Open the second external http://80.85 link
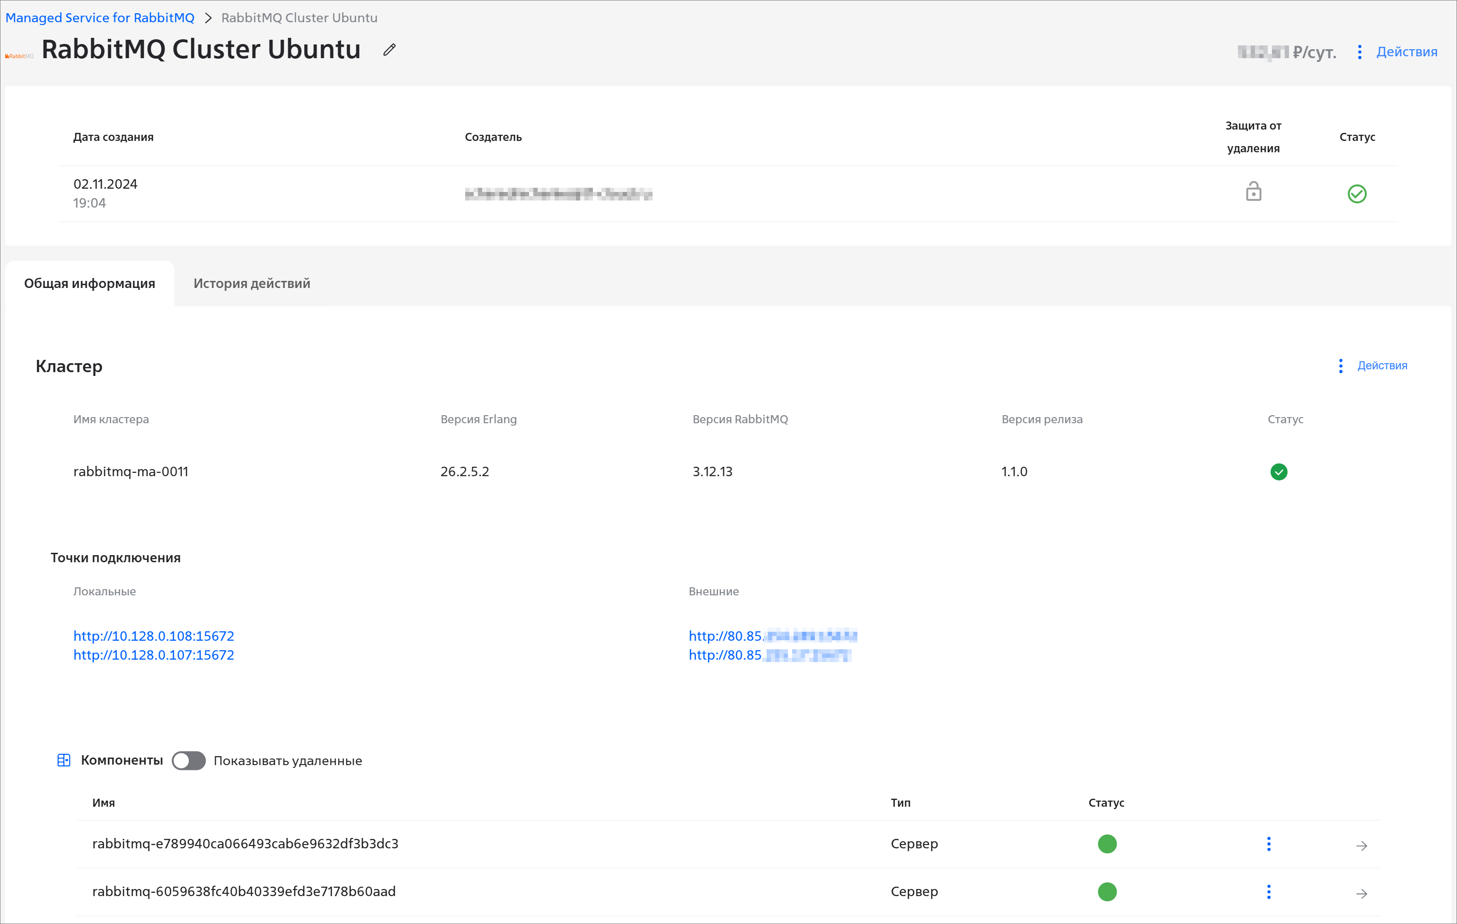 (769, 655)
